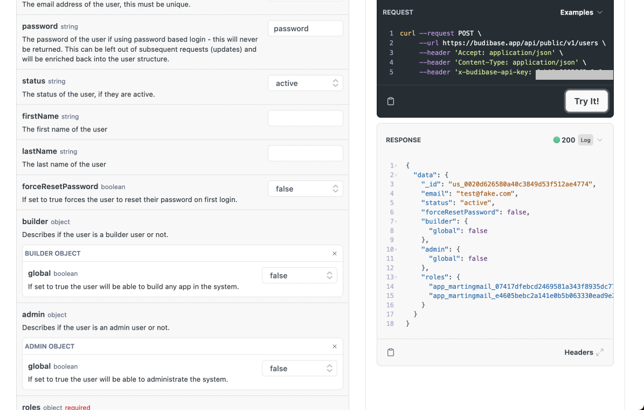The height and width of the screenshot is (410, 644).
Task: Collapse JSON root at line 1 fold arrow
Action: pos(396,166)
